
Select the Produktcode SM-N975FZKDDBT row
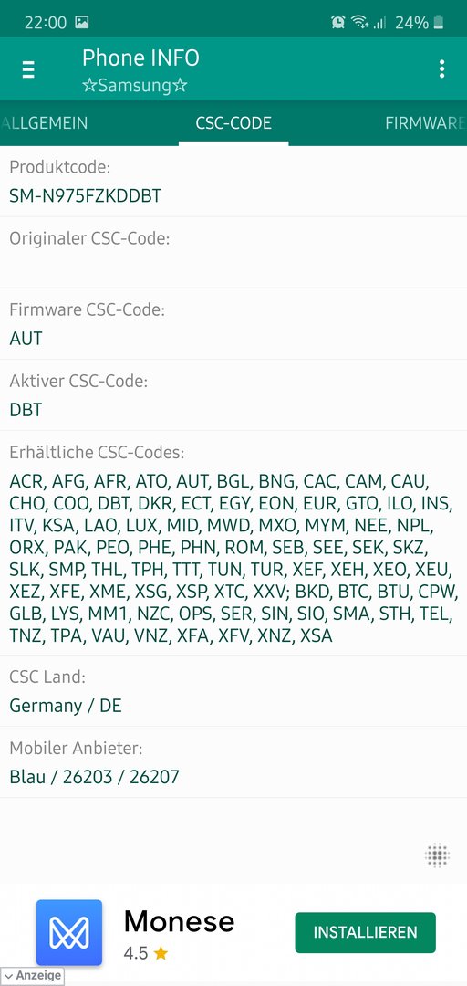pyautogui.click(x=233, y=182)
